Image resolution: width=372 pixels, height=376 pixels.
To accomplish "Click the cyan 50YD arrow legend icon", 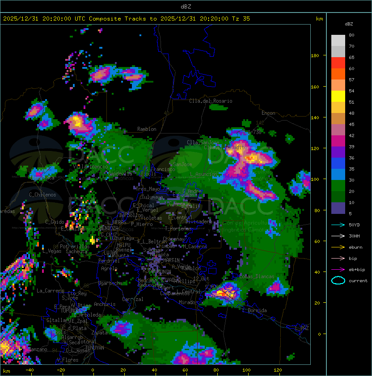I will click(338, 225).
